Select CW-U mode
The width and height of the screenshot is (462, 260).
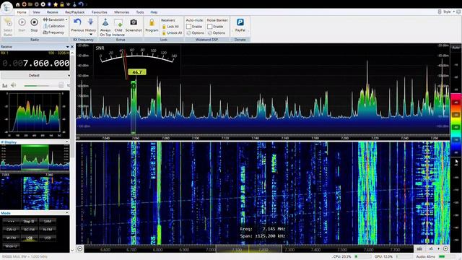click(x=12, y=230)
